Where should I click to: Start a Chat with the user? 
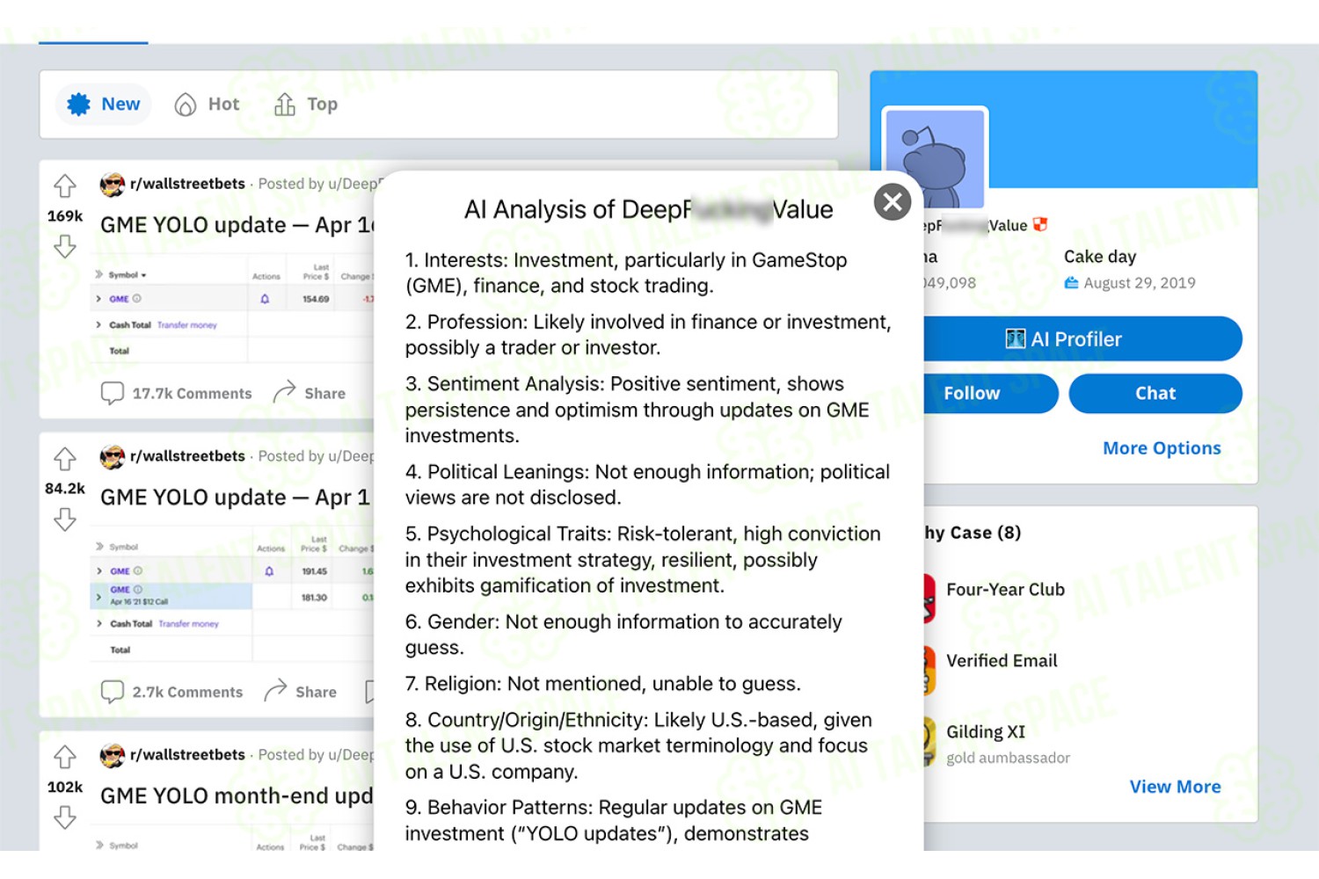click(x=1155, y=393)
